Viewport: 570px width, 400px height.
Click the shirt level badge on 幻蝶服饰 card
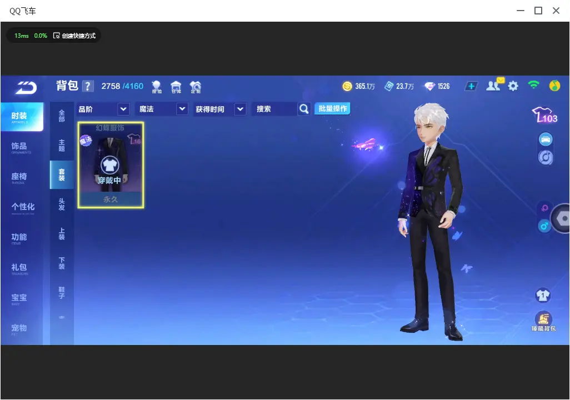(134, 139)
